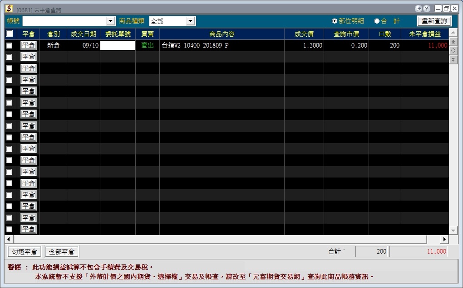Click the blank 委託單號 cell in first row
The image size is (463, 288).
pos(118,45)
